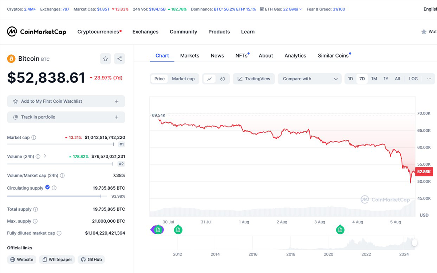Open Exchanges navigation menu
Viewport: 437px width, 273px height.
(x=145, y=32)
